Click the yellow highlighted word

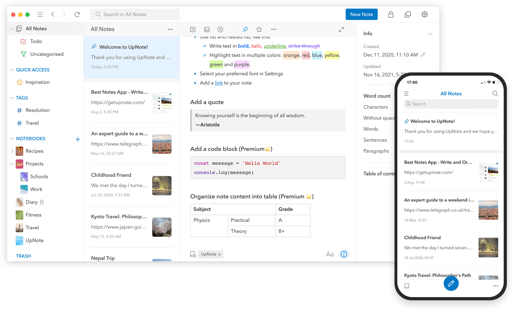click(x=332, y=55)
